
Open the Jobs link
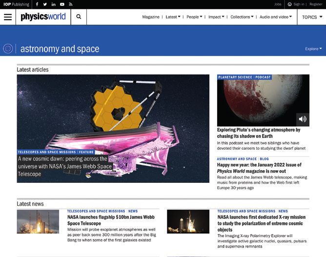278,4
